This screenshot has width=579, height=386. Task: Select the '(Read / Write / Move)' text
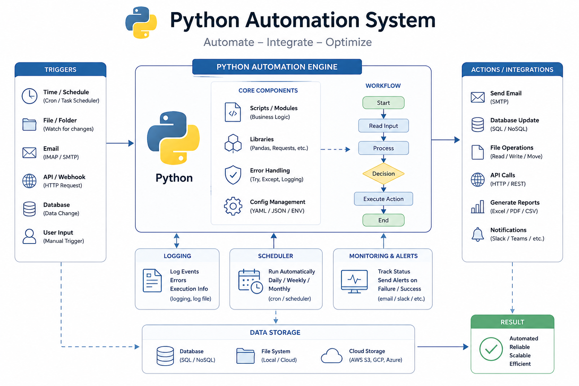516,156
